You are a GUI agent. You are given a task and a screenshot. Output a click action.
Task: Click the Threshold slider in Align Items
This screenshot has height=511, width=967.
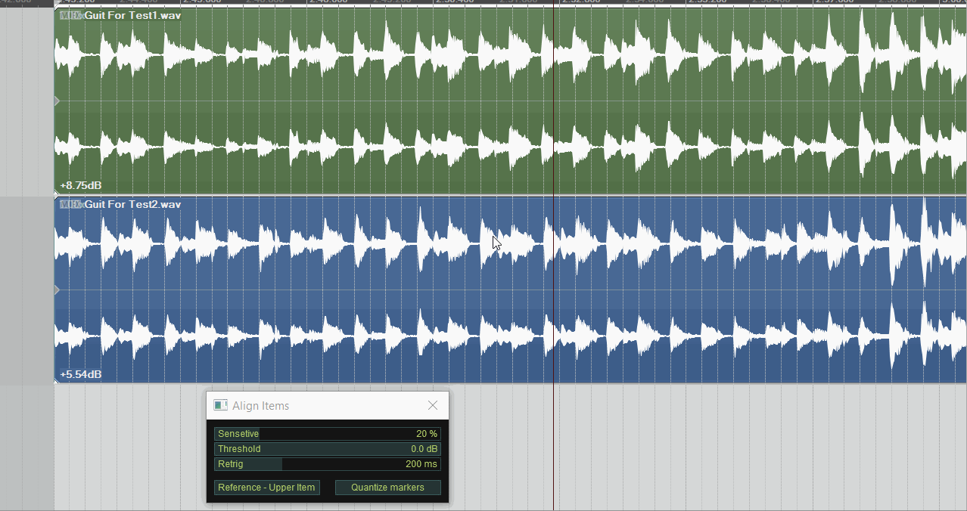point(327,449)
